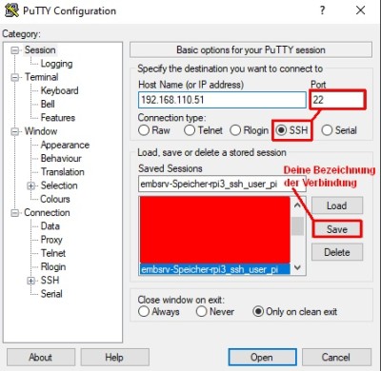Viewport: 381px width, 371px height.
Task: Click the About button
Action: coord(41,358)
